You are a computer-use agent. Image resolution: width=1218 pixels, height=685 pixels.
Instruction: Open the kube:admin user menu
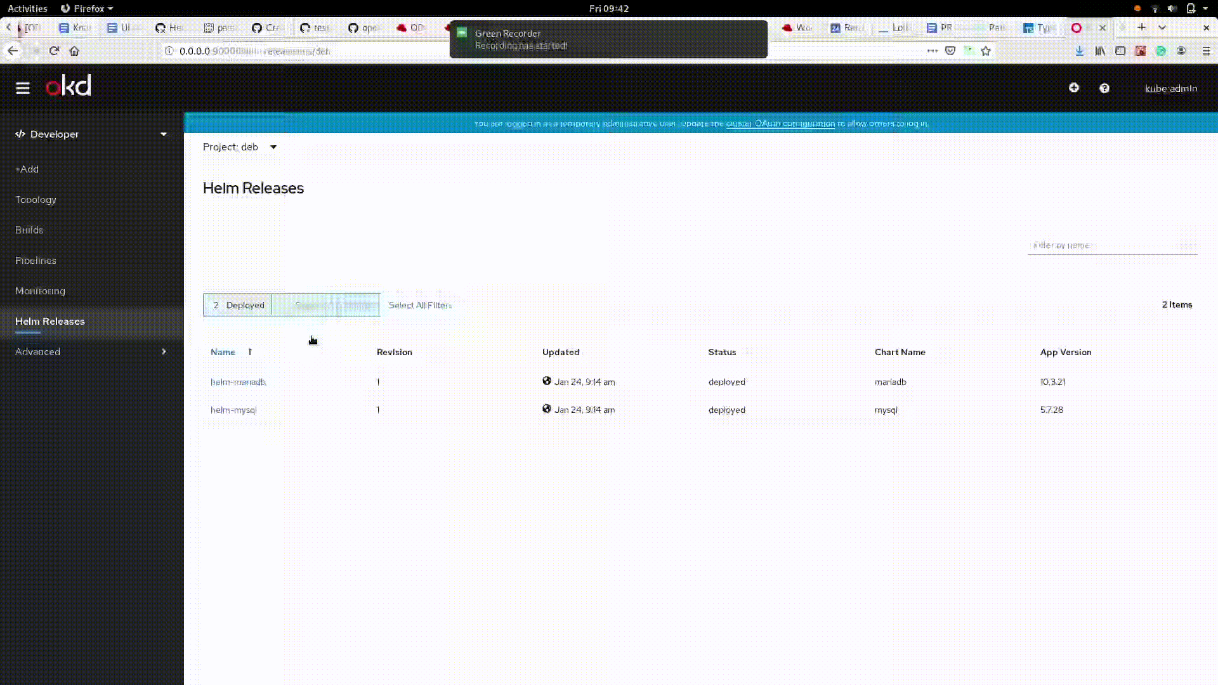tap(1170, 88)
